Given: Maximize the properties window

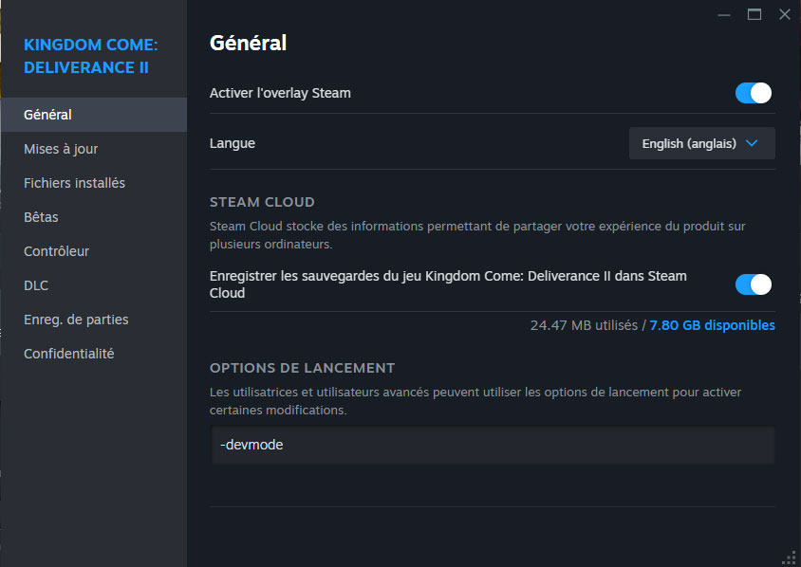Looking at the screenshot, I should pos(754,15).
